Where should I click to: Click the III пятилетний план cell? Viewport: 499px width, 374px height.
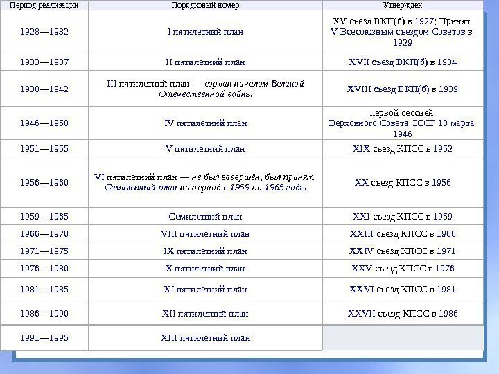(x=205, y=89)
